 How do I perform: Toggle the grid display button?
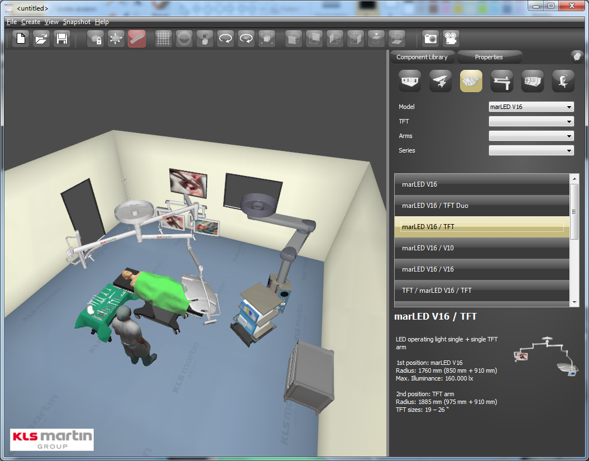tap(163, 39)
